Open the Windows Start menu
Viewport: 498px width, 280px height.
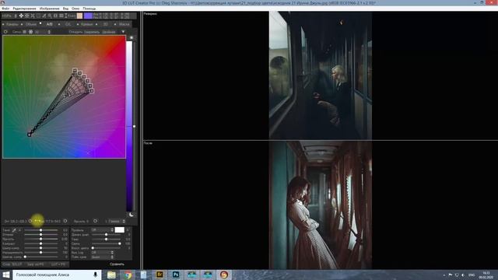click(6, 275)
